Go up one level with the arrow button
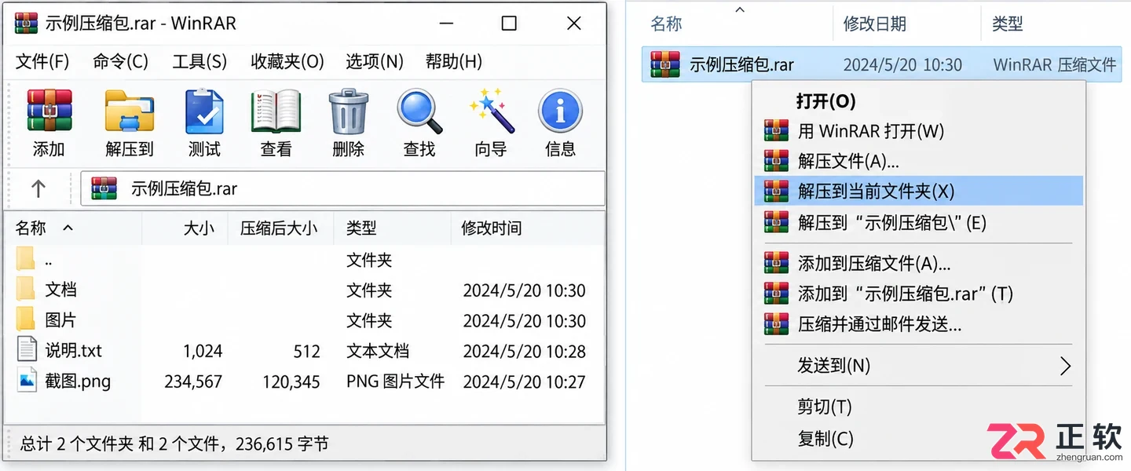 tap(38, 188)
